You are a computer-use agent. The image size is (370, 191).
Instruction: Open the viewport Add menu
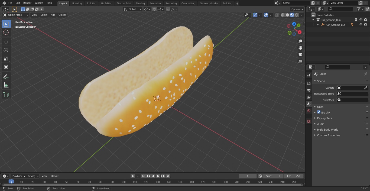point(53,15)
